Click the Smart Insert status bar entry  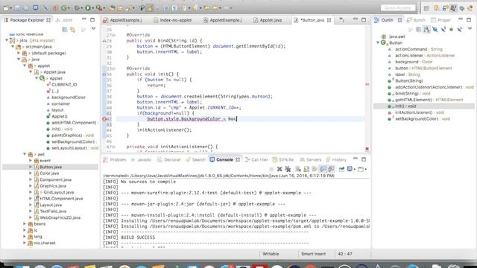pos(313,254)
